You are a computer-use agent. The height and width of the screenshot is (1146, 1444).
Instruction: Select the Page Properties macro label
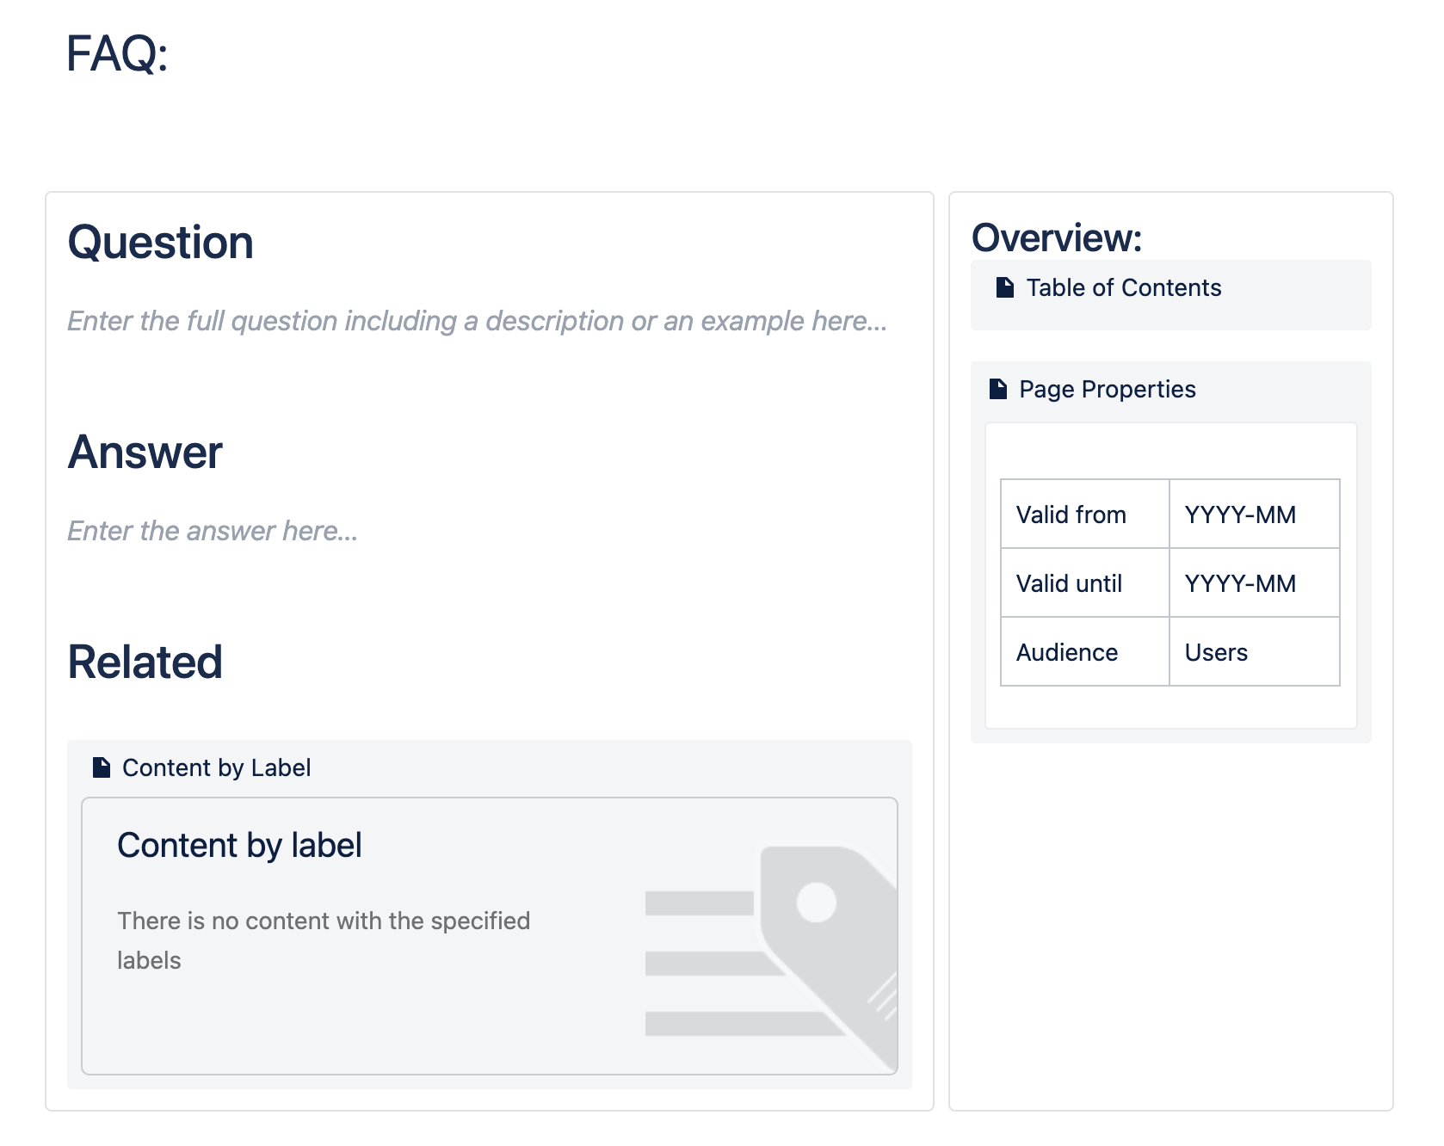point(1107,389)
